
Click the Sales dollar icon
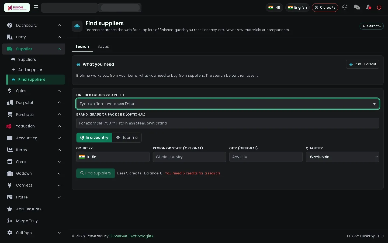[x=10, y=91]
